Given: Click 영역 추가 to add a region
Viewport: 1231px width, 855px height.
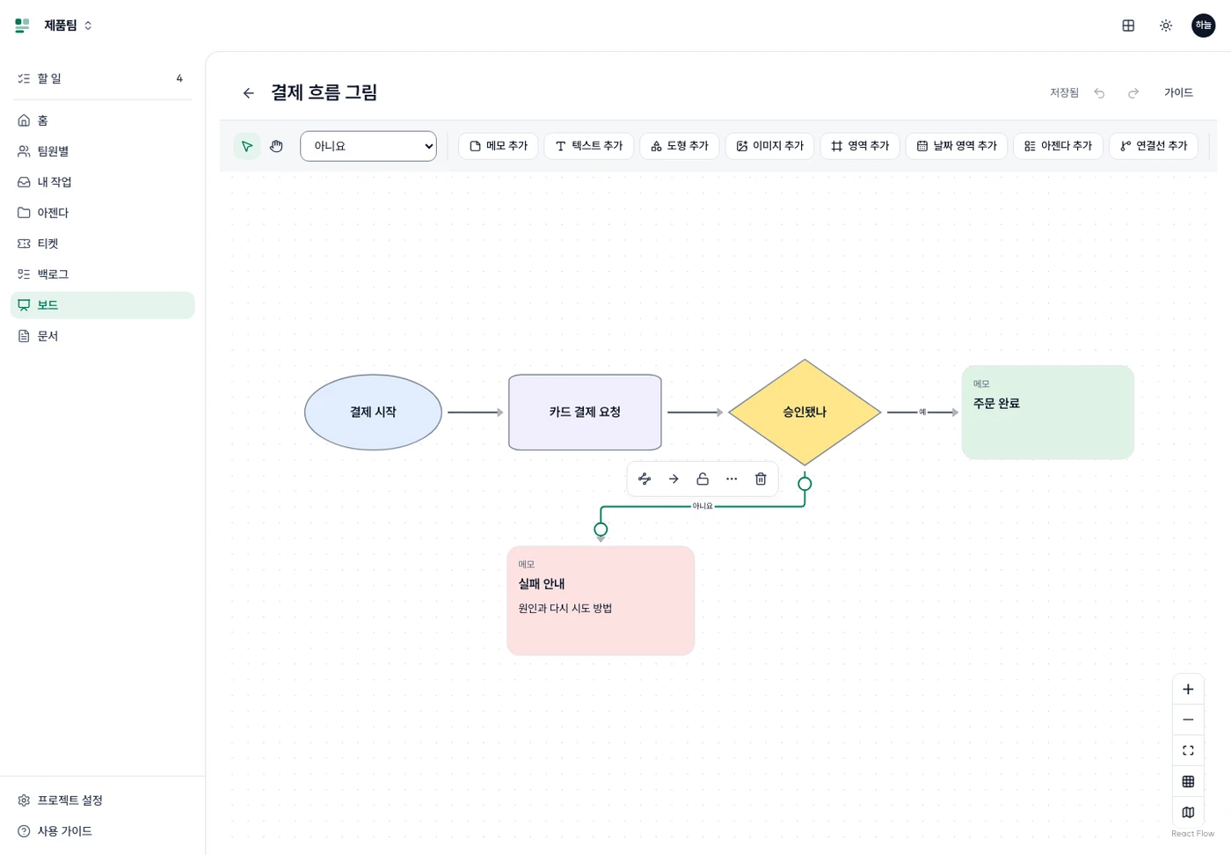Looking at the screenshot, I should pyautogui.click(x=860, y=146).
